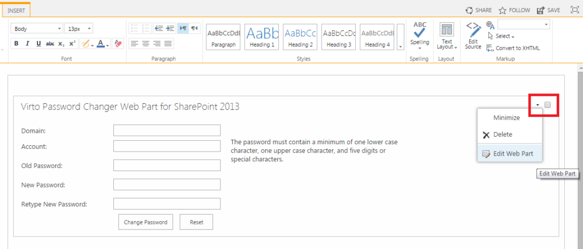
Task: Run the Spelling check icon
Action: tap(420, 36)
